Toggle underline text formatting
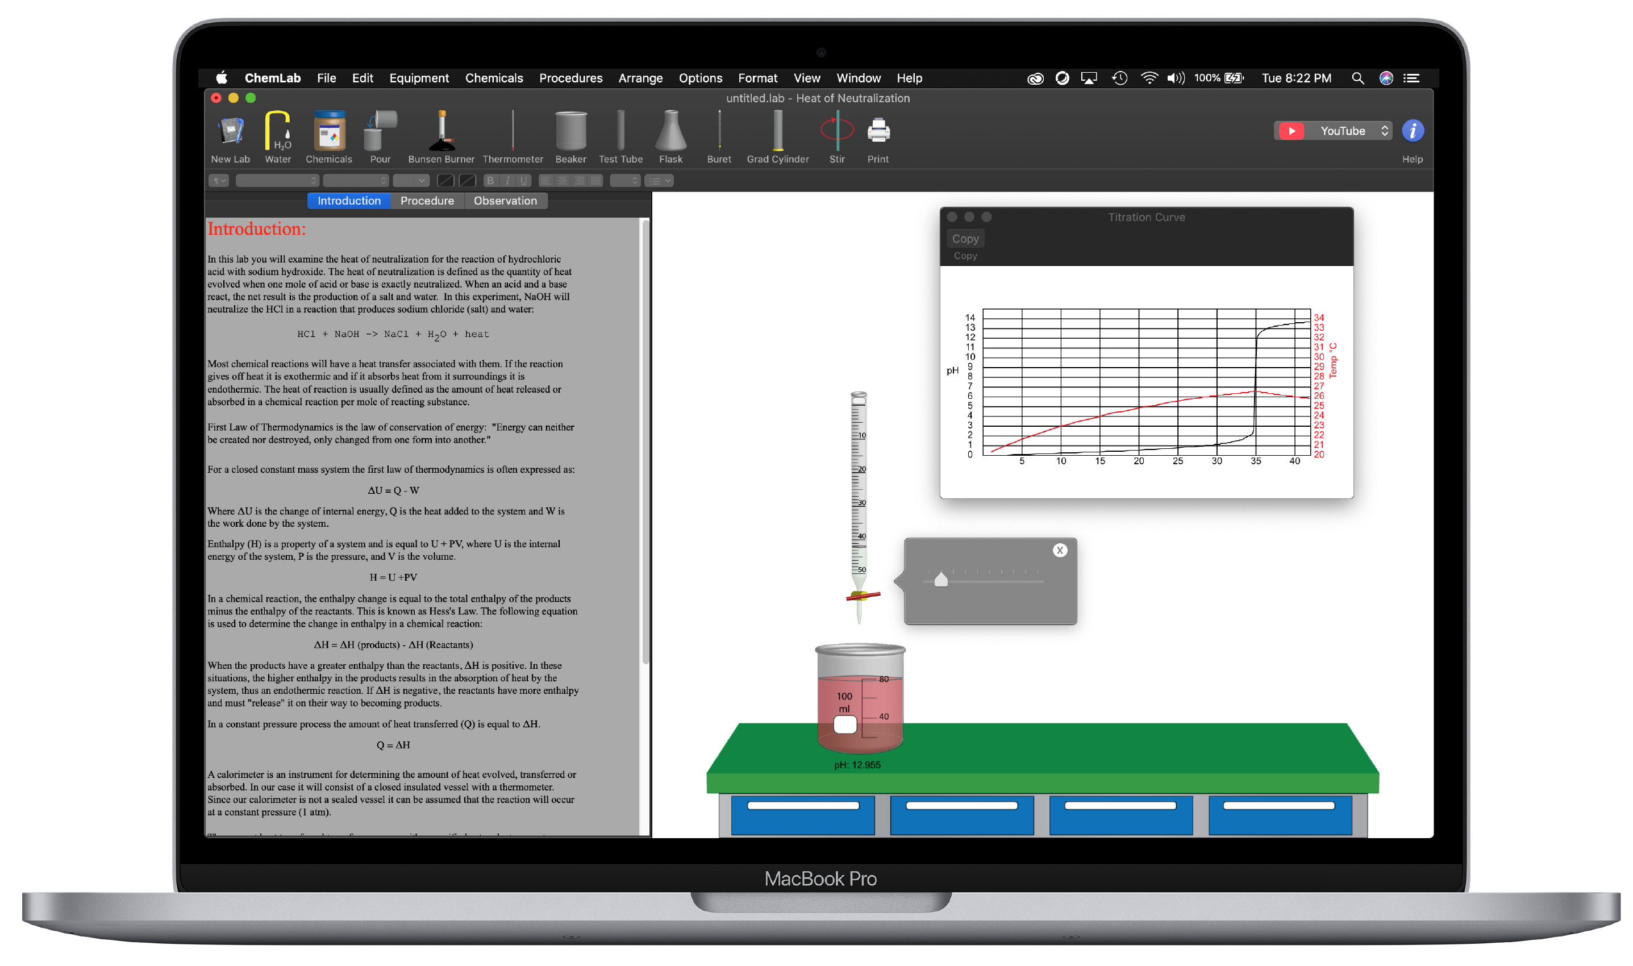 tap(524, 180)
